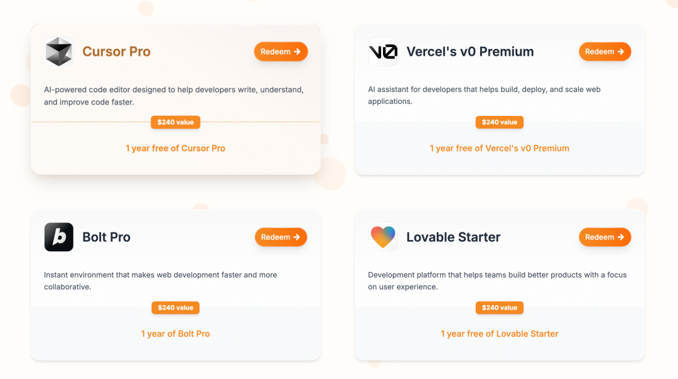This screenshot has height=379, width=678.
Task: Click the $240 value badge on Lovable Starter
Action: 500,308
